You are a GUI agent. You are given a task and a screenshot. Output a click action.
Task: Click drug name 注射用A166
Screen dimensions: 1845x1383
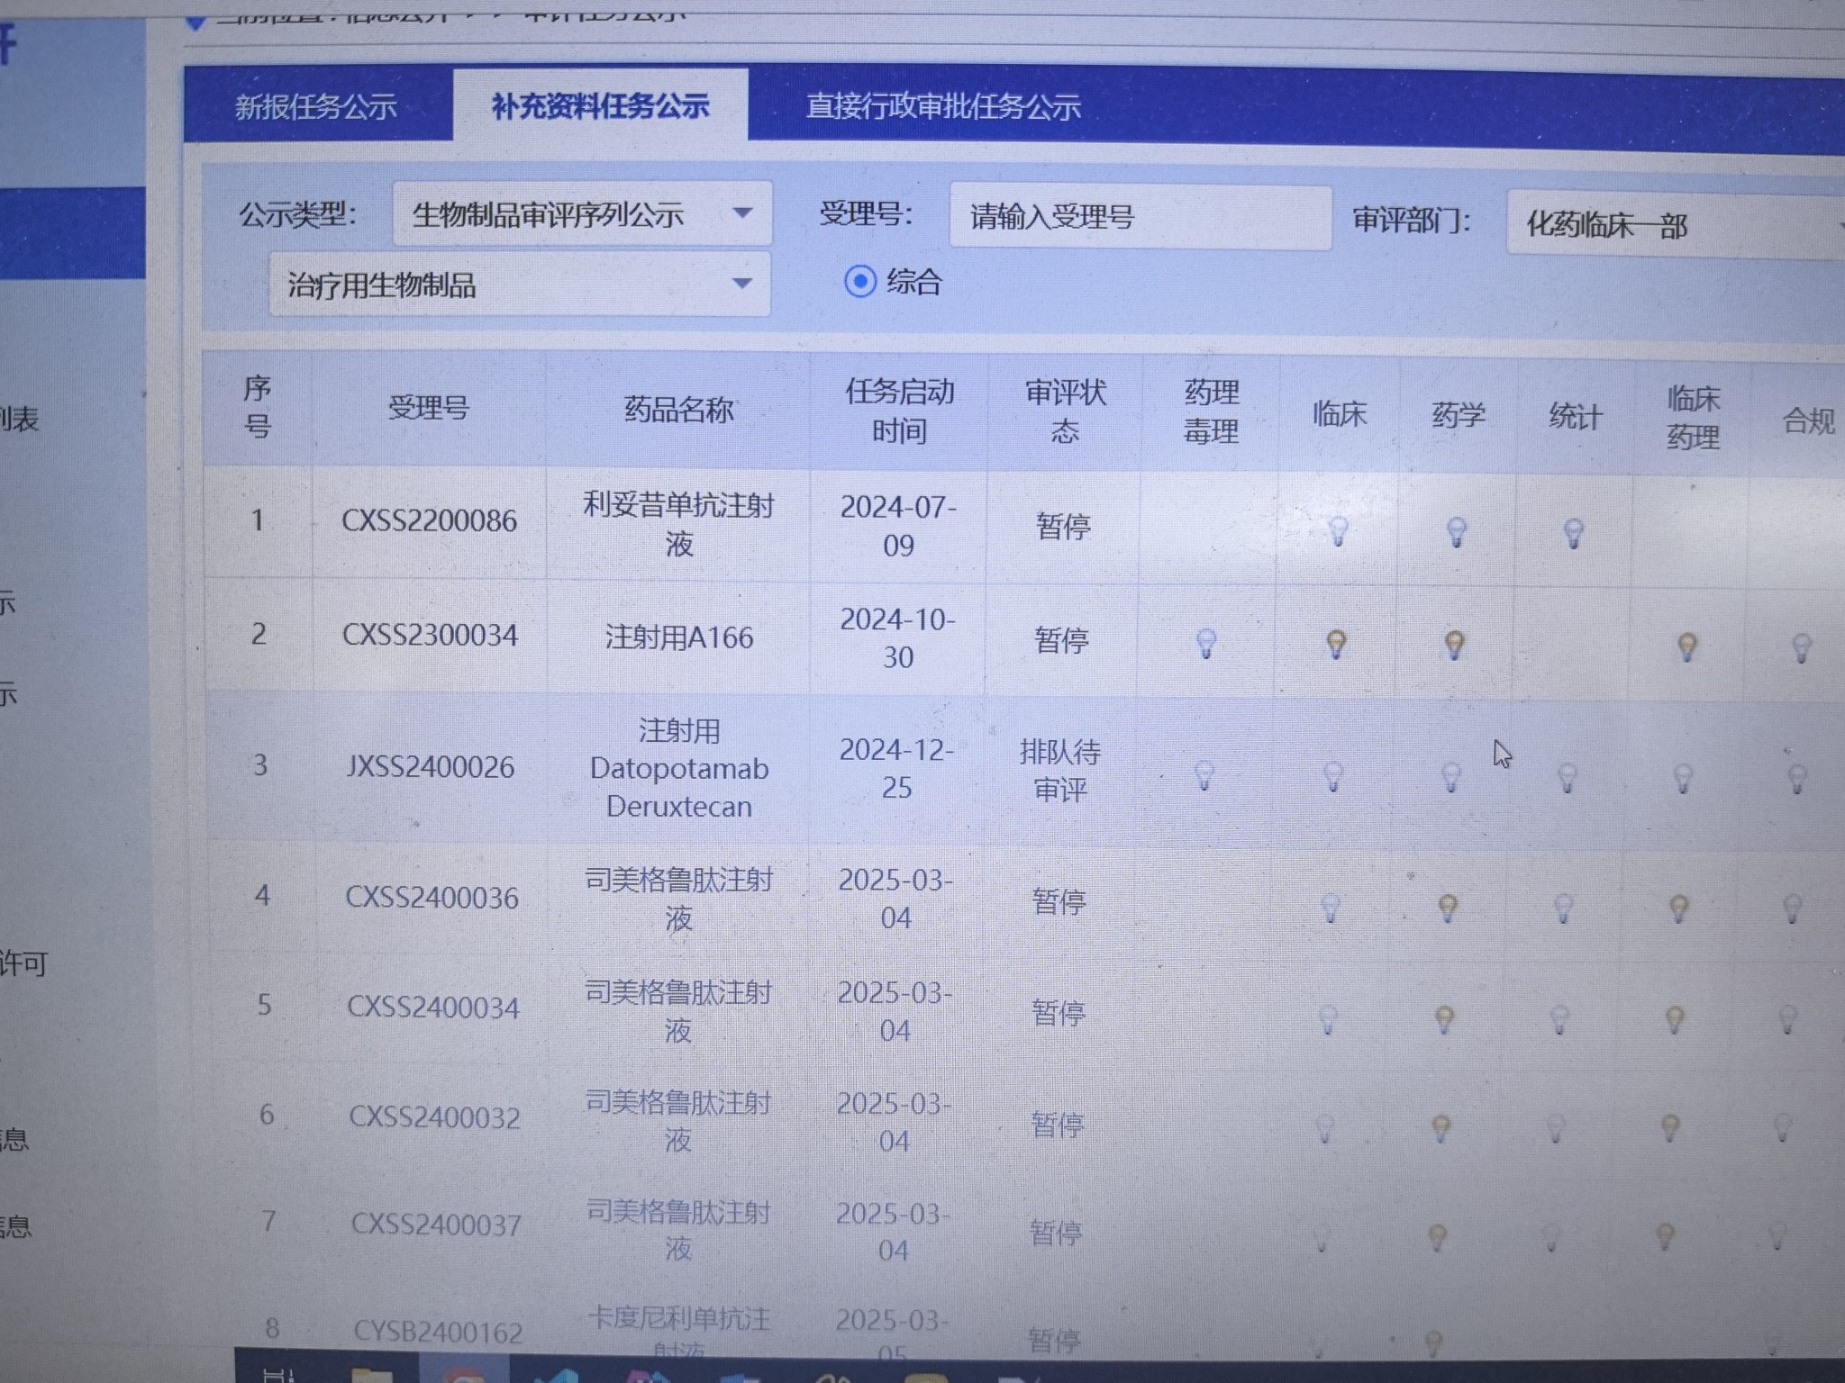coord(678,637)
